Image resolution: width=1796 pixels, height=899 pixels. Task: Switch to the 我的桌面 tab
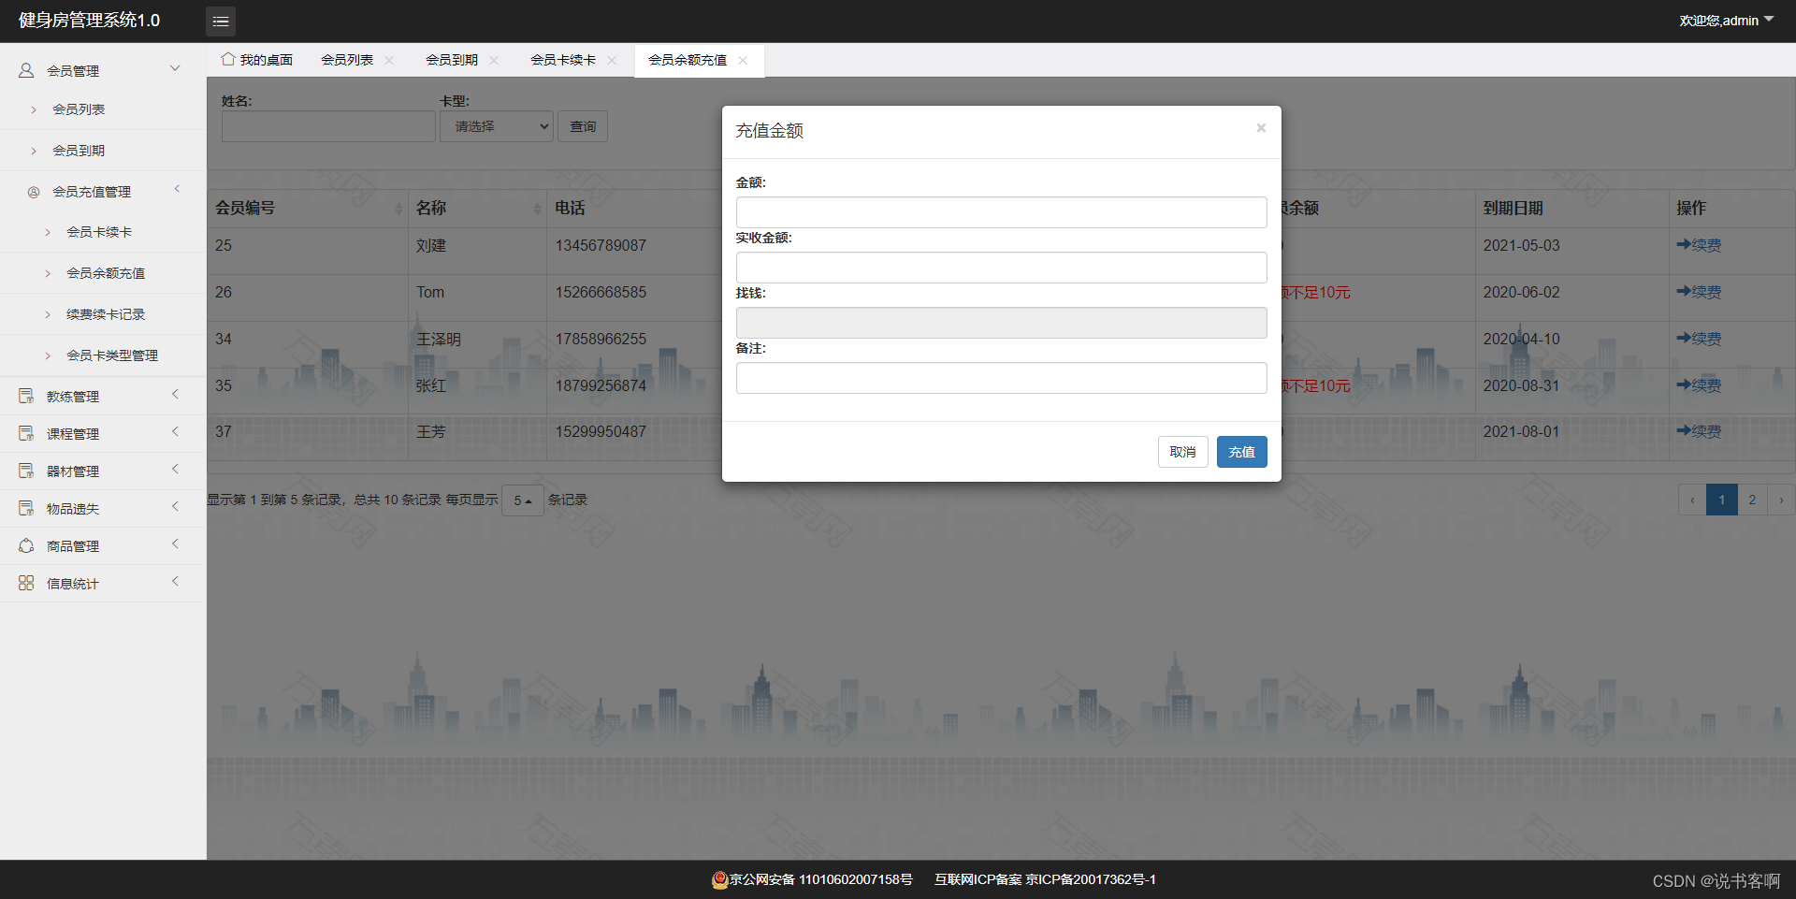[x=257, y=60]
